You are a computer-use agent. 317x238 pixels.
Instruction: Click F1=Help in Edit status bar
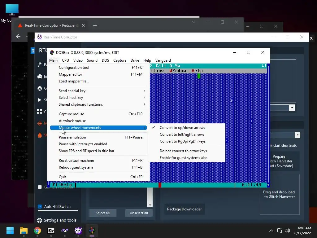click(x=62, y=185)
